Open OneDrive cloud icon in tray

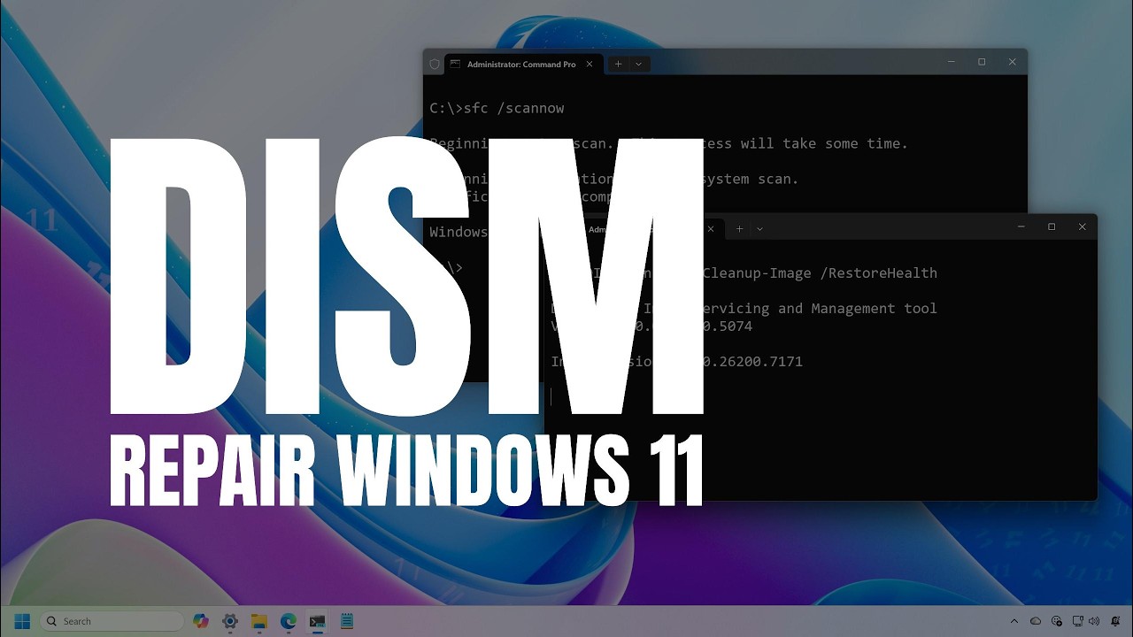[x=1036, y=621]
